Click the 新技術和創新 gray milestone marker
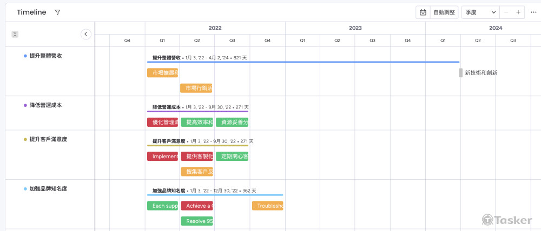 (x=461, y=73)
